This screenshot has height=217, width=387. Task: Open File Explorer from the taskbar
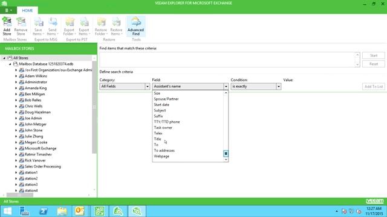click(x=62, y=211)
